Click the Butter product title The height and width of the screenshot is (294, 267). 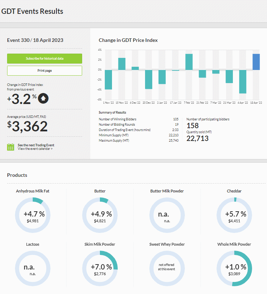tap(100, 191)
